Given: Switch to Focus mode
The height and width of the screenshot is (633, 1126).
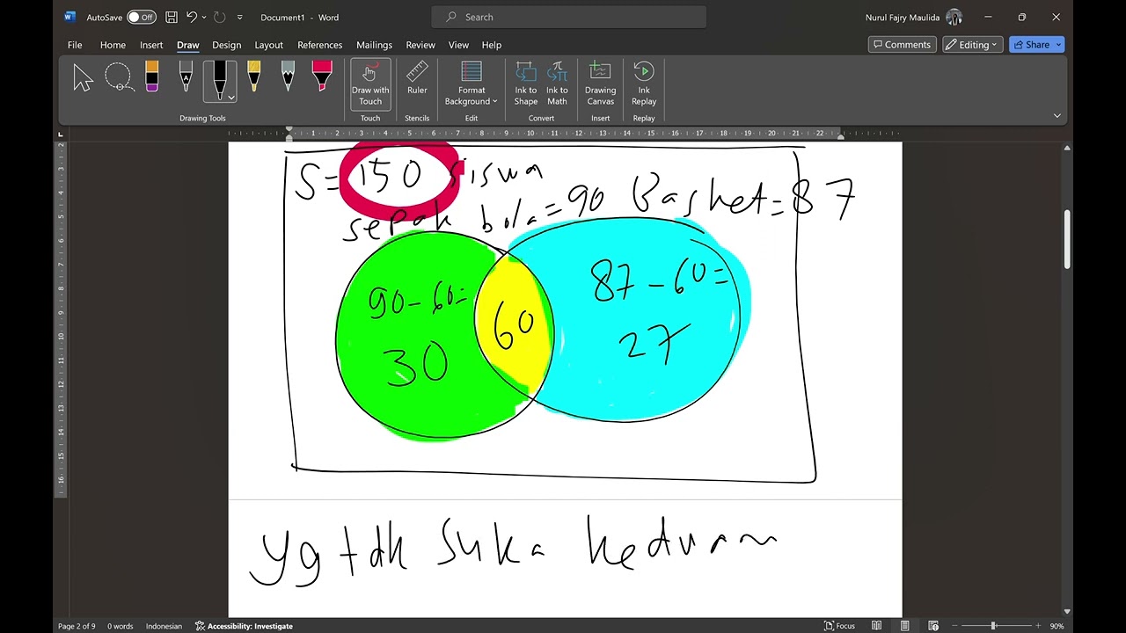Looking at the screenshot, I should click(x=839, y=626).
